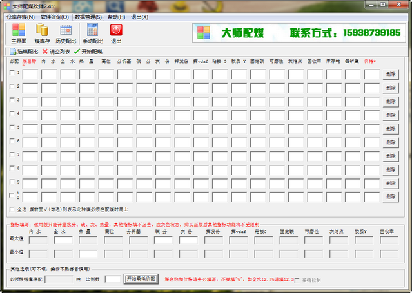412x293 pixels.
Task: Click the 最大值 硫分 input field
Action: click(x=163, y=240)
